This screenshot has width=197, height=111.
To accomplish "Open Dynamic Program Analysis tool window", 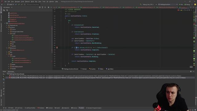I will tap(94, 108).
